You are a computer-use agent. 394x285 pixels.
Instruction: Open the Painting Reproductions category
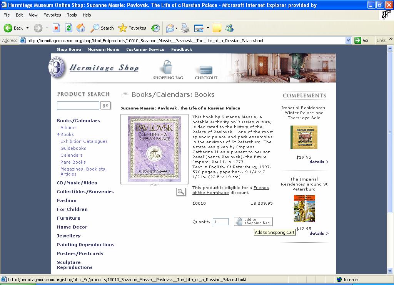click(x=86, y=245)
